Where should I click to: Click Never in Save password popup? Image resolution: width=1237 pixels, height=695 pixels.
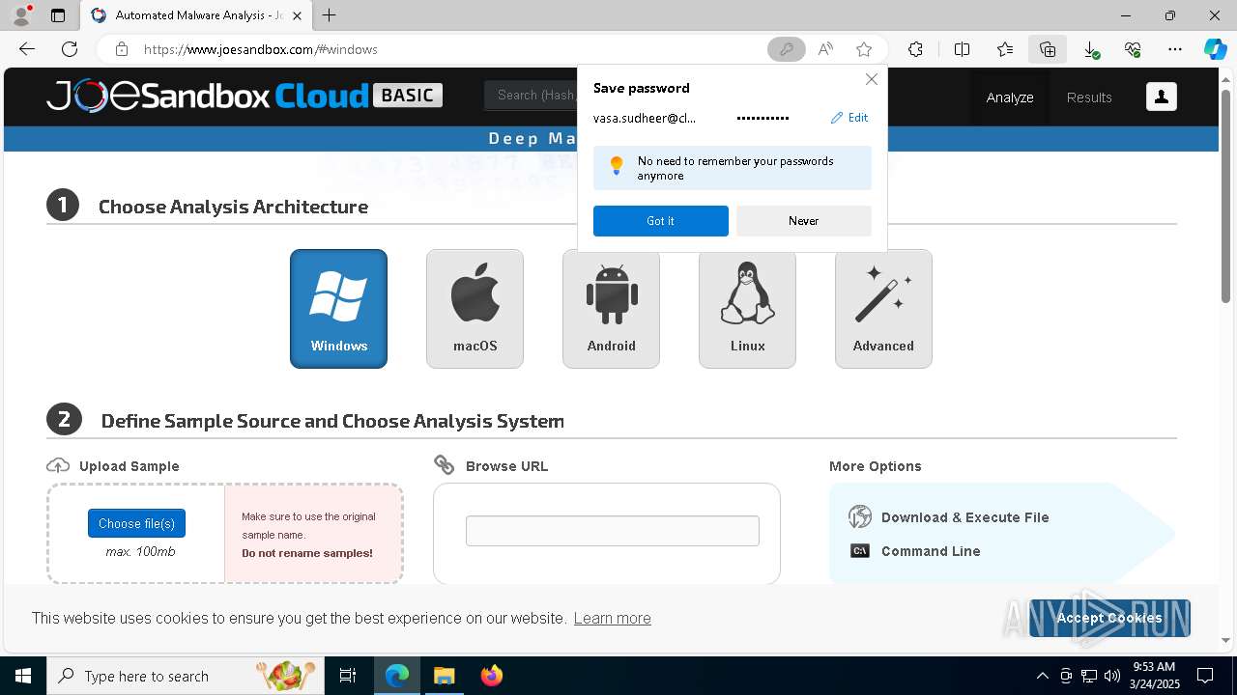click(803, 221)
